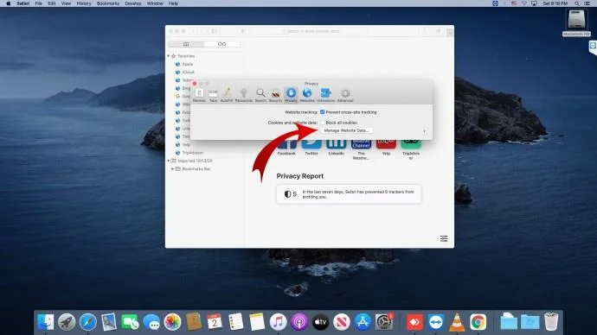Open the Apple bookmark in sidebar
The width and height of the screenshot is (597, 335).
coord(184,64)
